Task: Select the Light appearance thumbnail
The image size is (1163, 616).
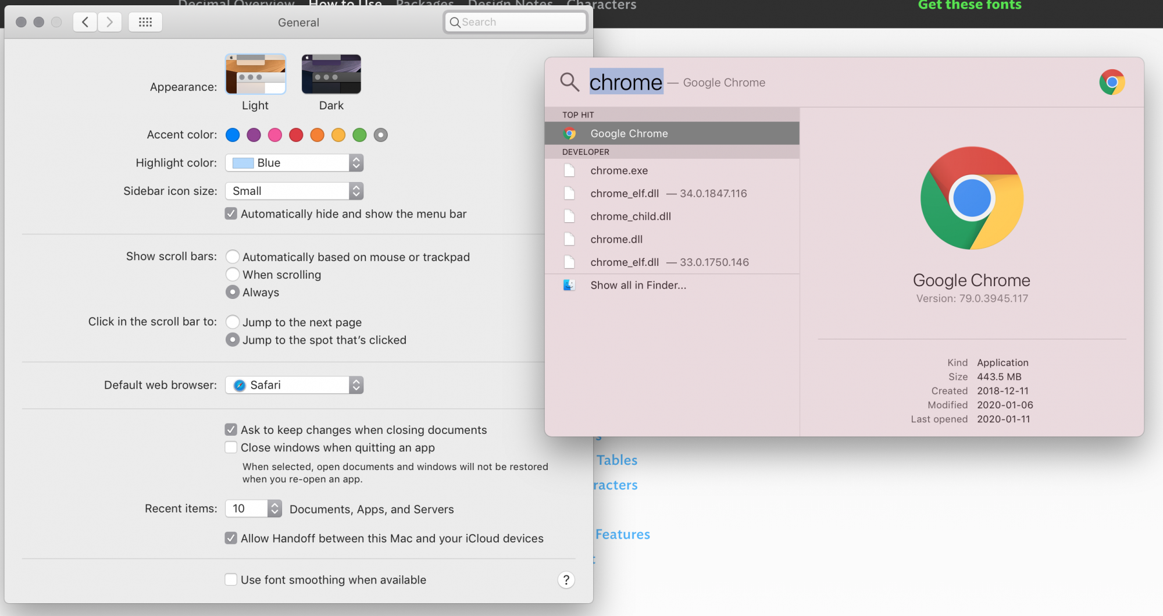Action: coord(256,74)
